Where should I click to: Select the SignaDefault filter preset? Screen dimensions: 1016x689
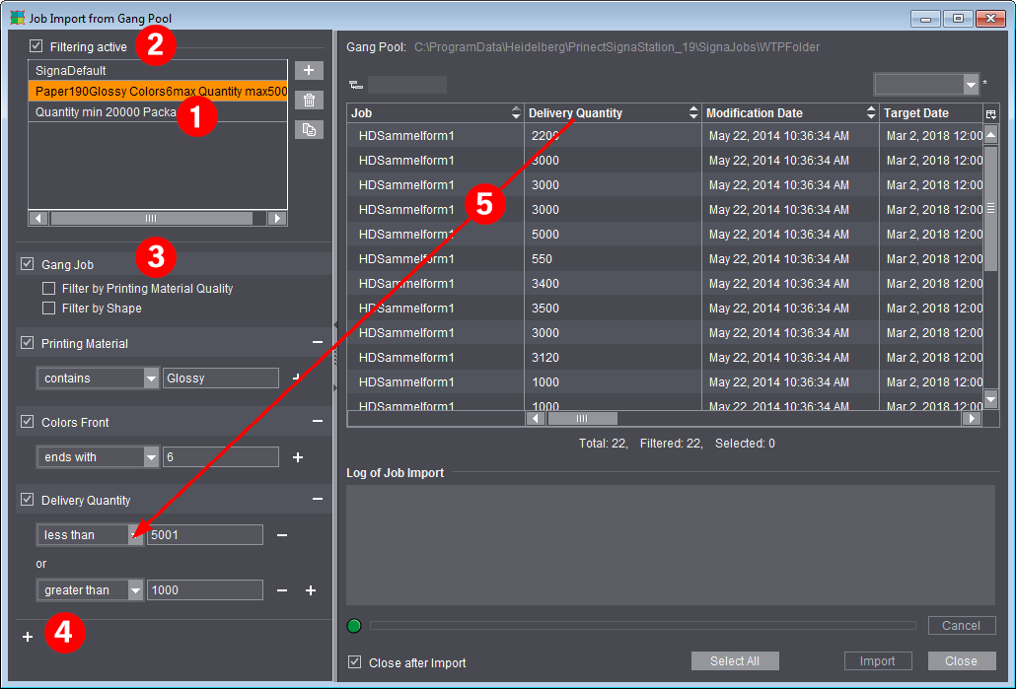tap(71, 71)
